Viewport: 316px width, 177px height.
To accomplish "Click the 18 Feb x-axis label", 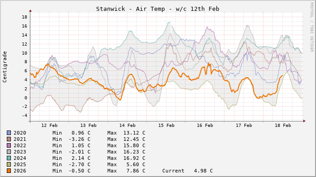I will pyautogui.click(x=283, y=126).
